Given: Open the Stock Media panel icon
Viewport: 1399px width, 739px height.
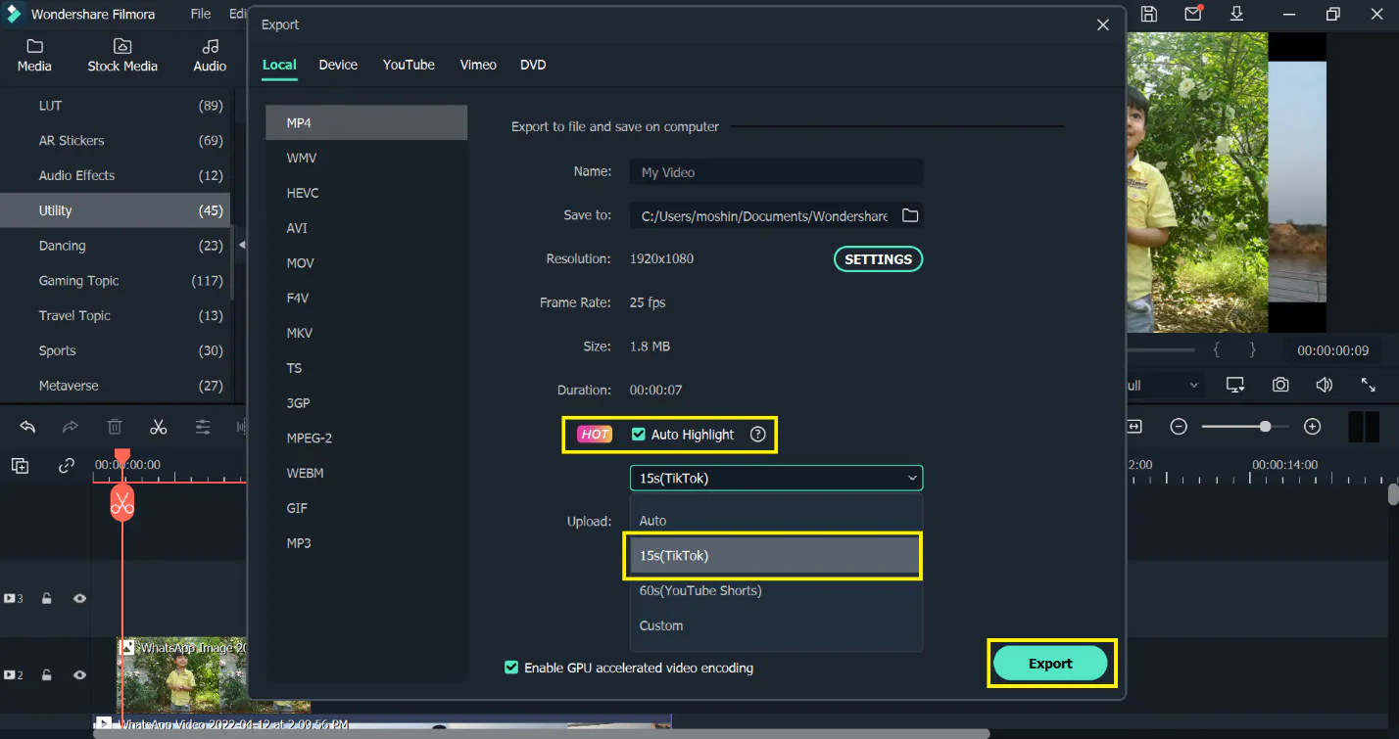Looking at the screenshot, I should point(122,46).
